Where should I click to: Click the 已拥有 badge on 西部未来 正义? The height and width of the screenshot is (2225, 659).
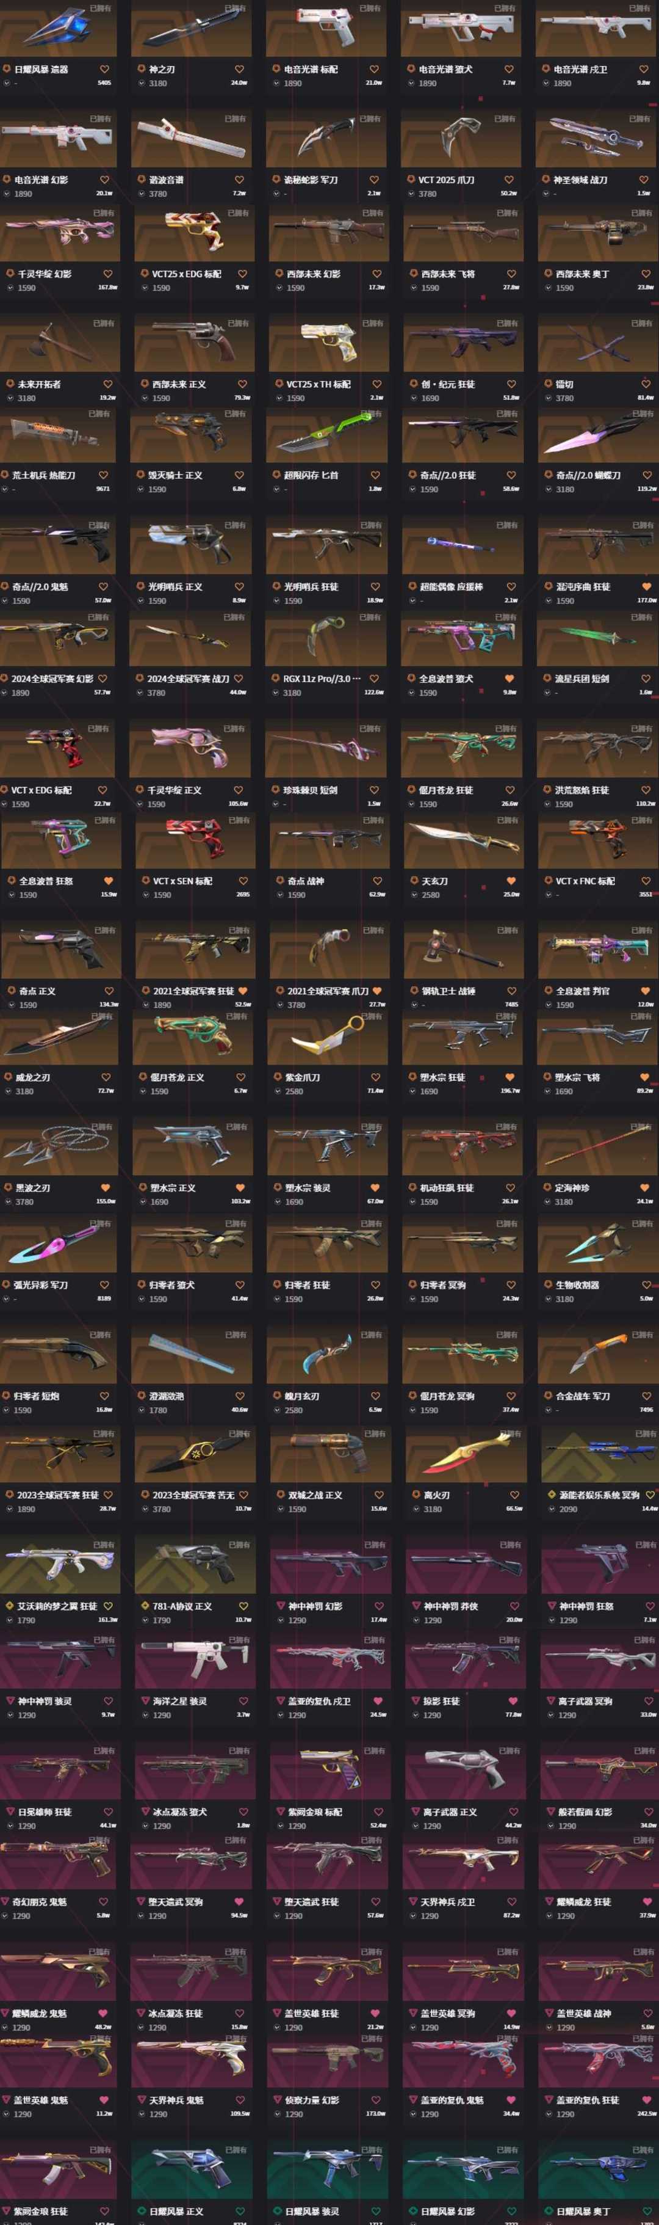[238, 323]
